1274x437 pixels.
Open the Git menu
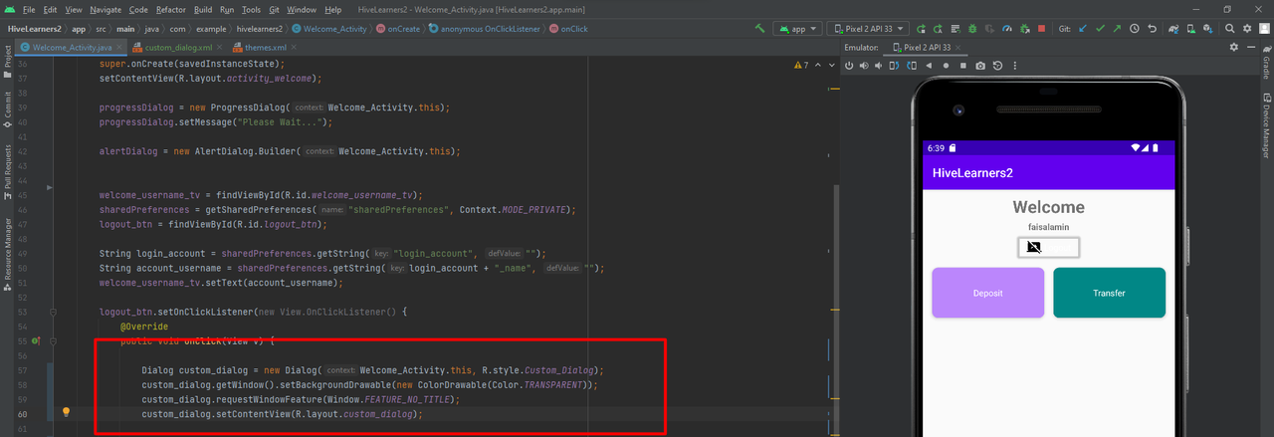click(274, 9)
